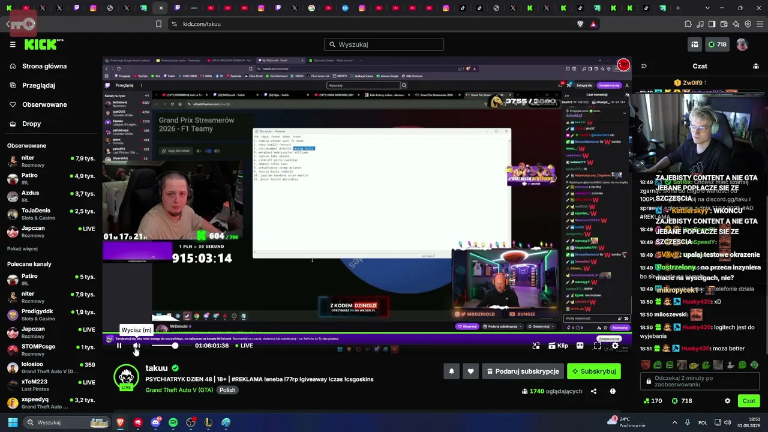768x432 pixels.
Task: Expand followed list with Pokaż więcej
Action: (x=22, y=248)
